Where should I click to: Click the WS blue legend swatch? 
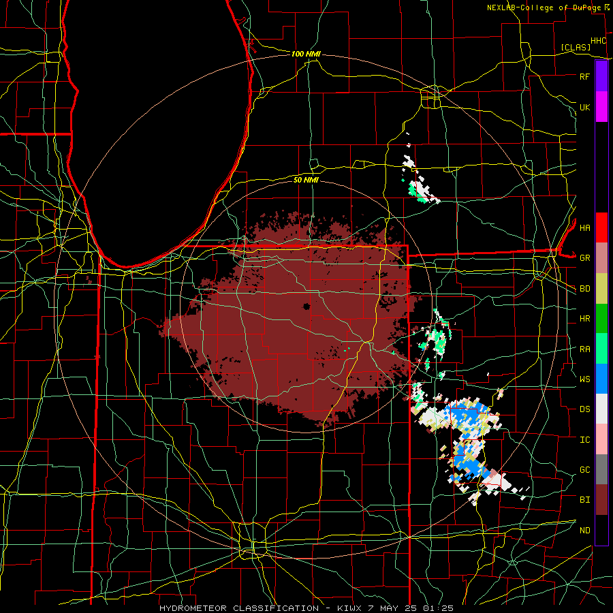coord(601,379)
